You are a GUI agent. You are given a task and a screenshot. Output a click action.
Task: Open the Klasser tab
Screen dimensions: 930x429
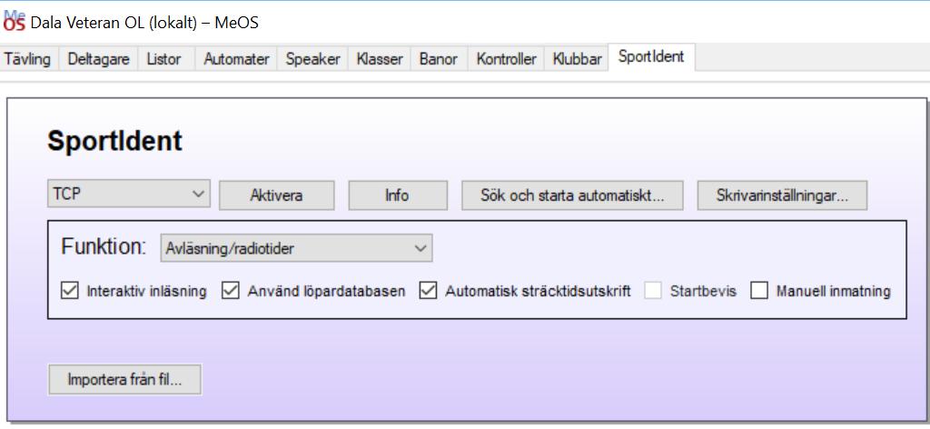click(380, 59)
